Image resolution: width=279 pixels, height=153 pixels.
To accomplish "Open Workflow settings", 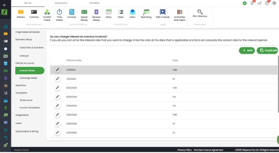I will (21, 86).
